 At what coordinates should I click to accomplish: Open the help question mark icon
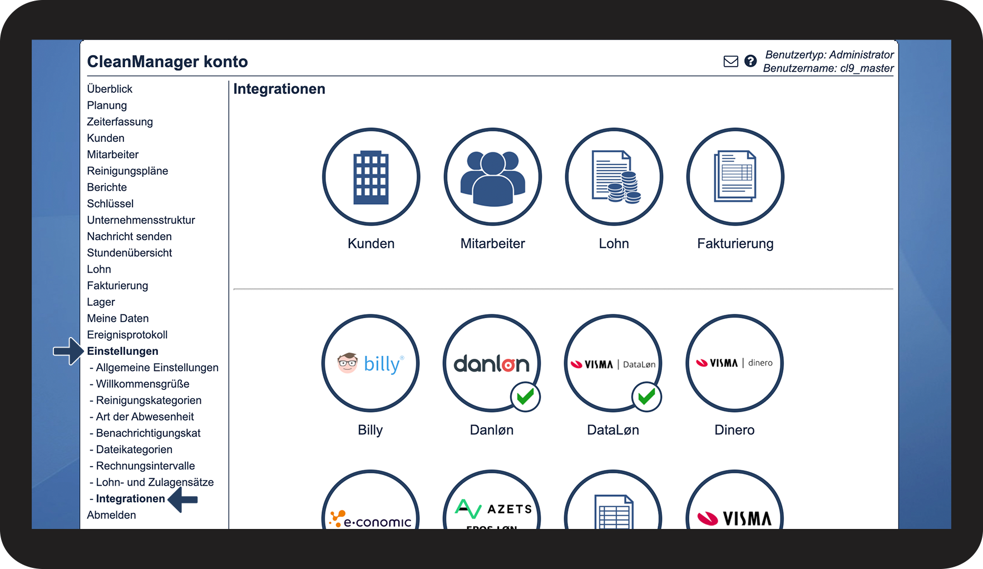[x=750, y=61]
